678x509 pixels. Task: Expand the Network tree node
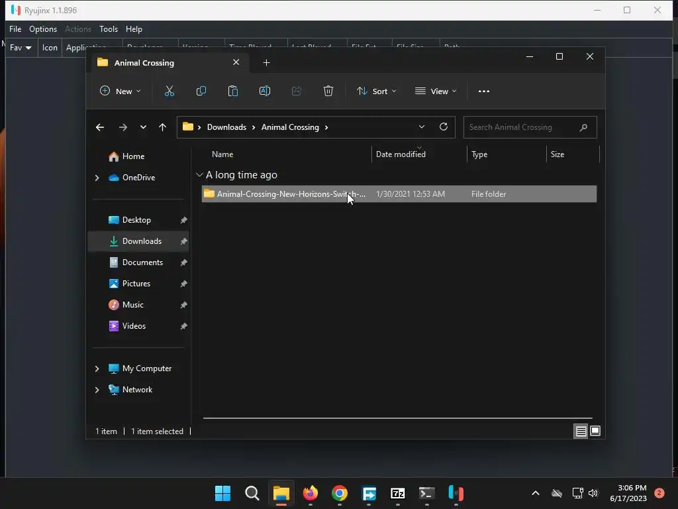[97, 390]
